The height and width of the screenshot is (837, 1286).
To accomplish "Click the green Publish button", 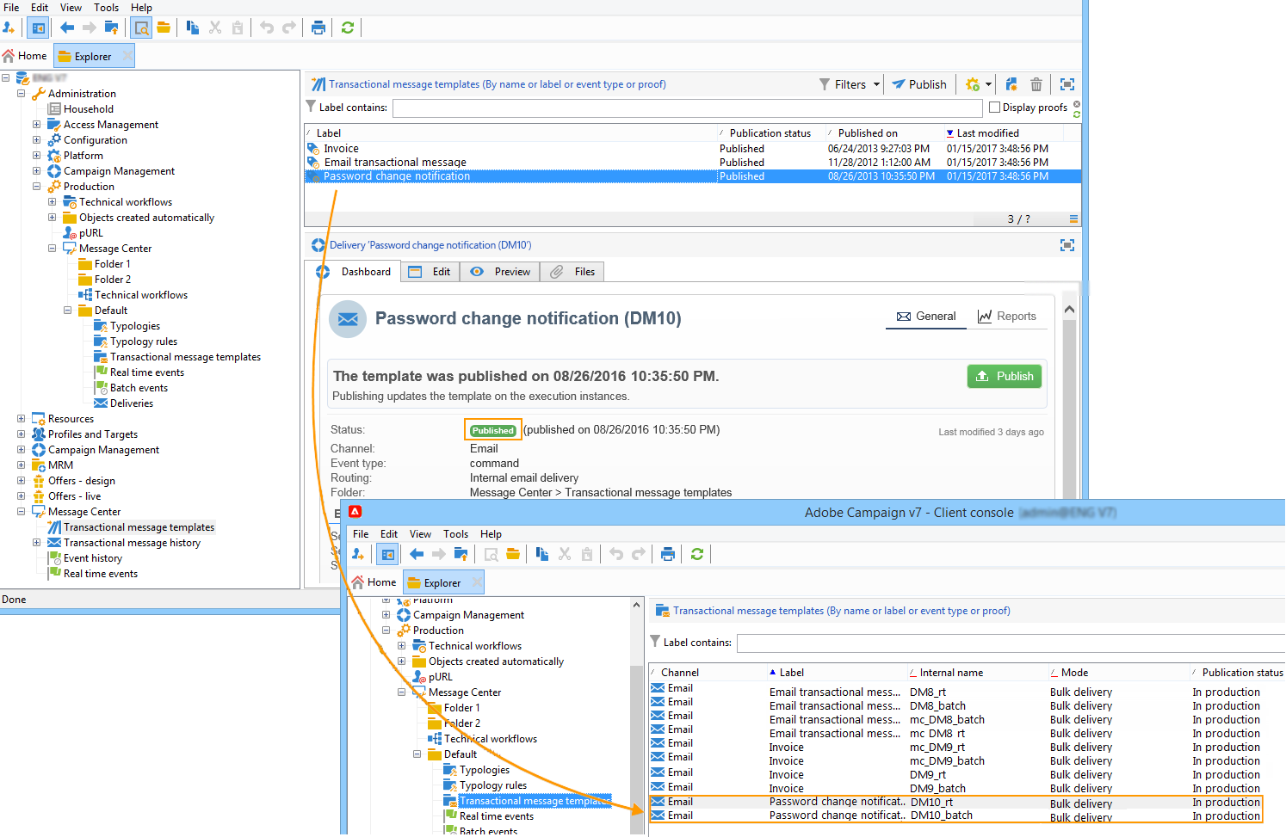I will 1005,377.
